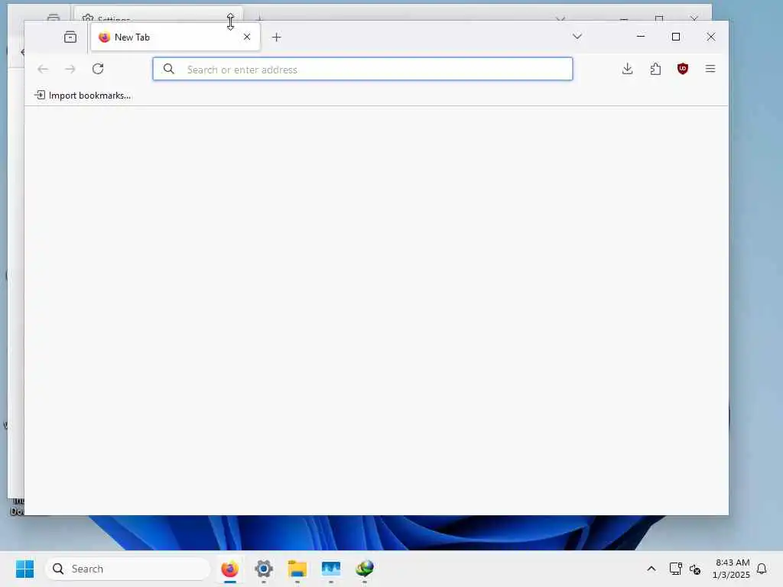Open clock showing 8:43 AM
Screen dimensions: 783x587
pyautogui.click(x=730, y=569)
